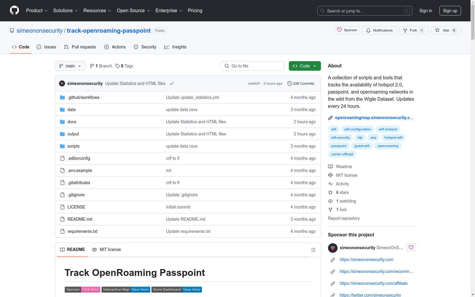Select the MIT license tab in README panel
Image resolution: width=475 pixels, height=297 pixels.
point(107,249)
